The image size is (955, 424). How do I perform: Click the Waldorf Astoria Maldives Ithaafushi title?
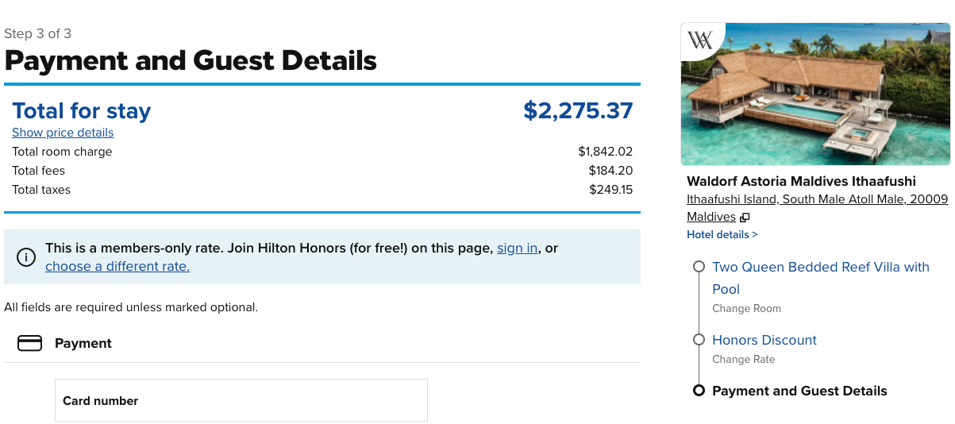[x=801, y=181]
